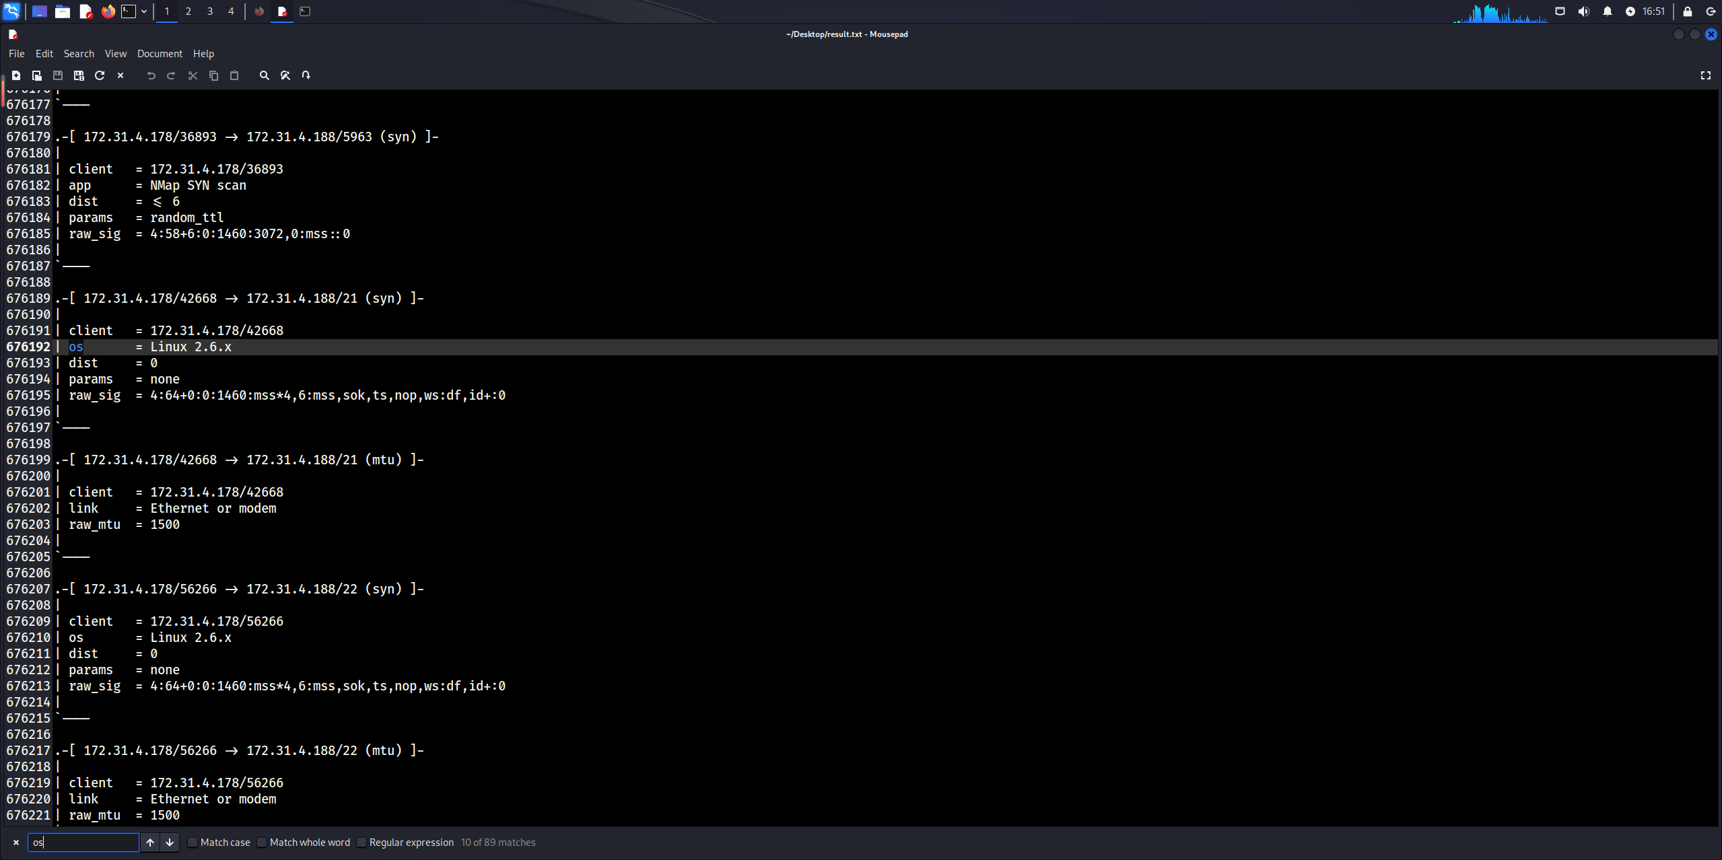Create a new document from toolbar
This screenshot has height=860, width=1722.
[16, 75]
